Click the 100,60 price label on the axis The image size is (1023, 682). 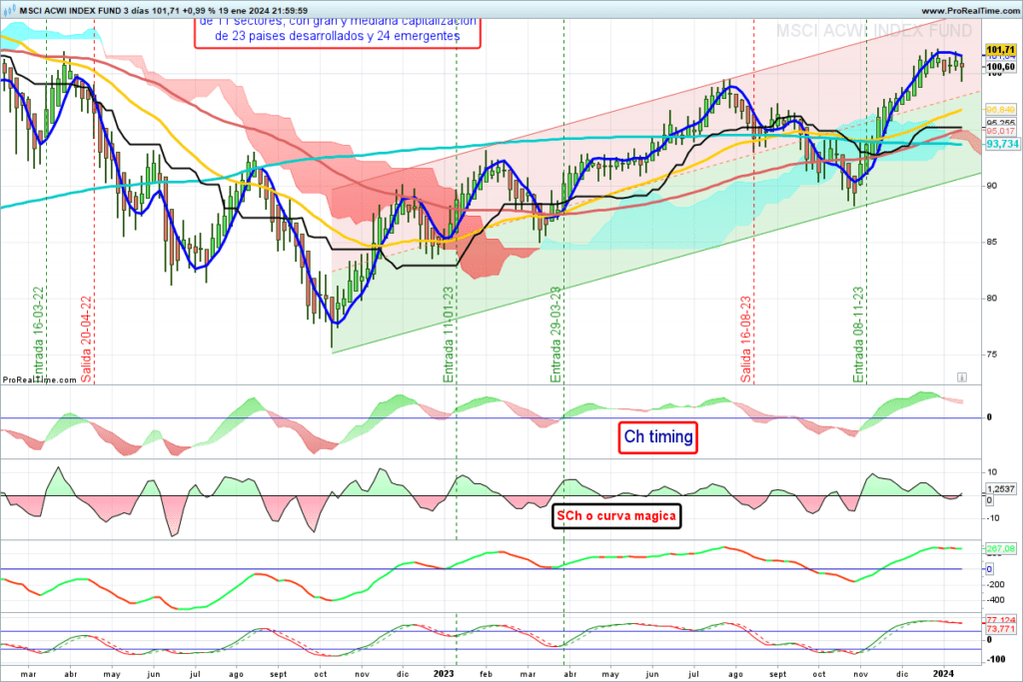click(x=1000, y=67)
